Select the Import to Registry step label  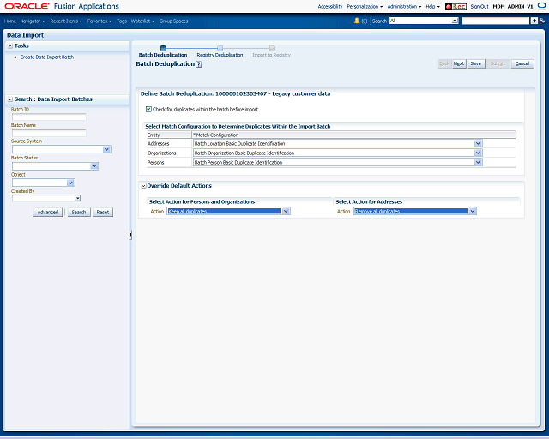coord(272,55)
